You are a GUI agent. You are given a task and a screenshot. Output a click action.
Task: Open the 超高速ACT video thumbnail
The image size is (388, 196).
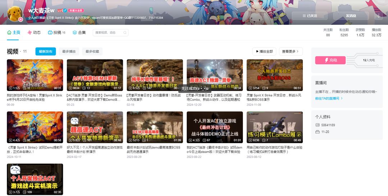95,127
